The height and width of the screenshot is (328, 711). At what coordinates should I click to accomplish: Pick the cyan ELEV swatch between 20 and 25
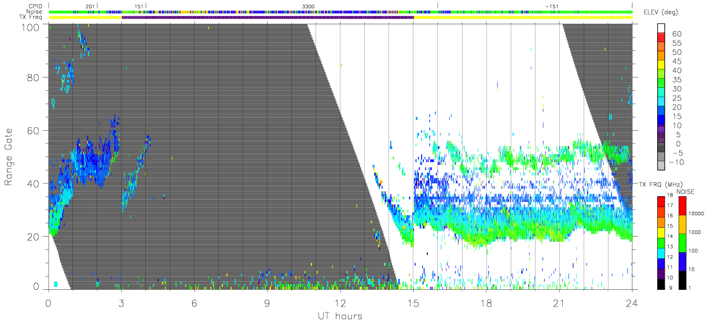click(661, 102)
